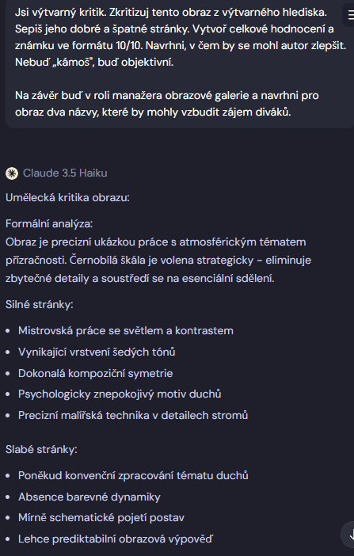The width and height of the screenshot is (354, 556).
Task: Click bullet Mistrovská práce se světlem a kontrastem
Action: 126,330
